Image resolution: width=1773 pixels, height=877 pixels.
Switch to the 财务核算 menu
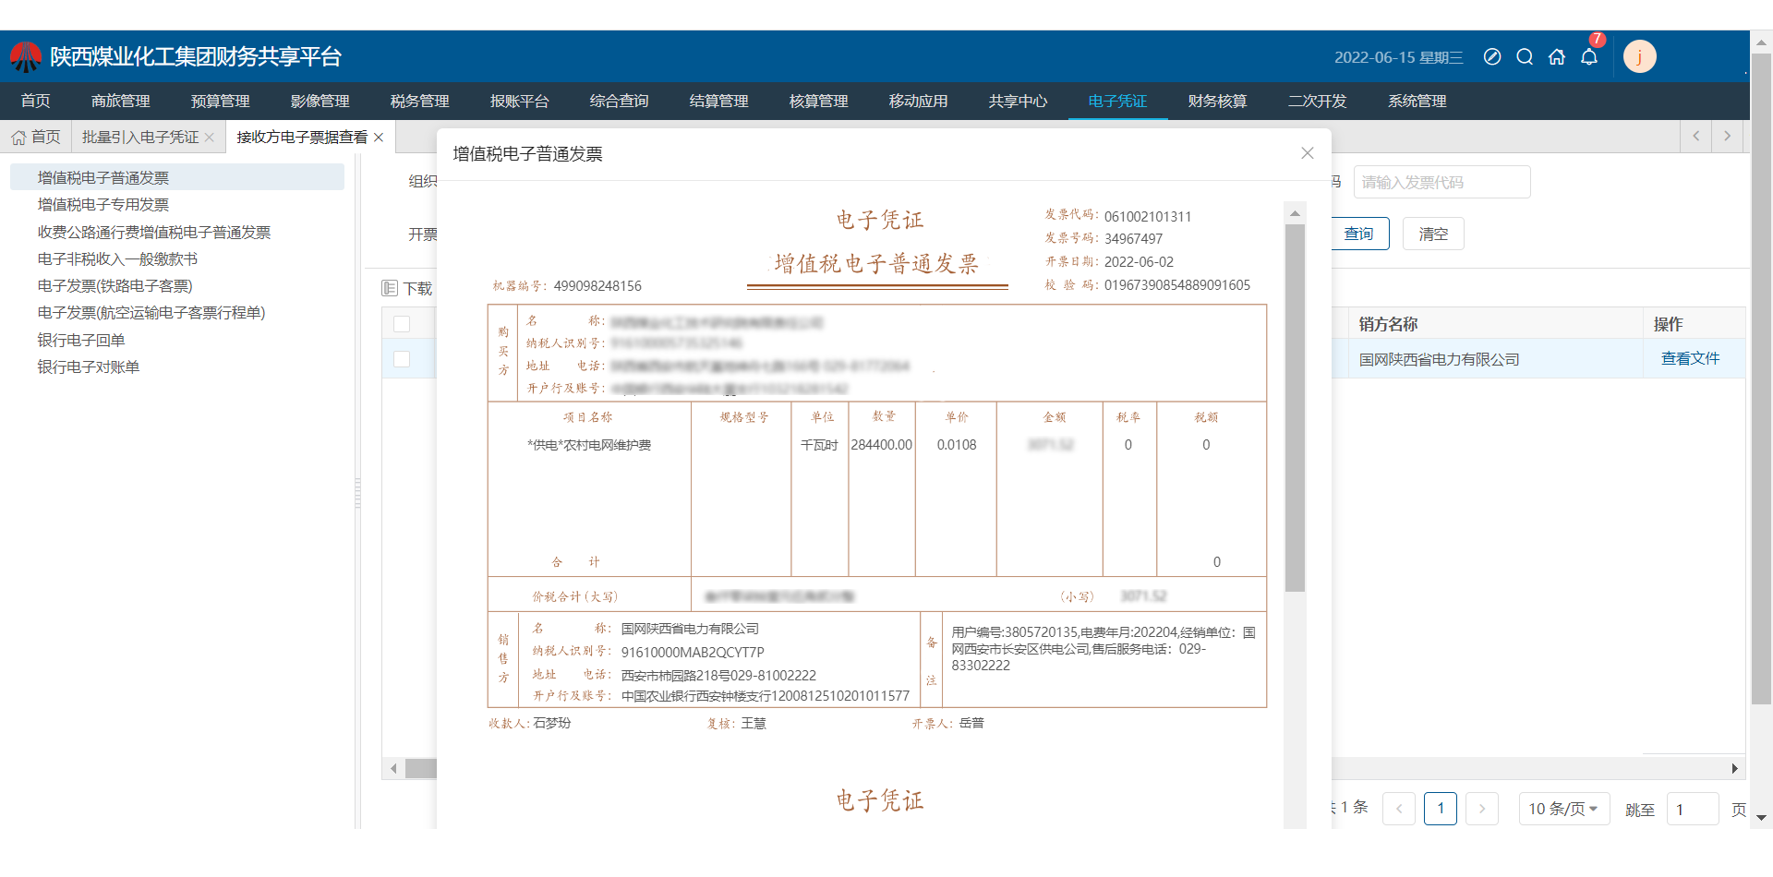(1217, 102)
